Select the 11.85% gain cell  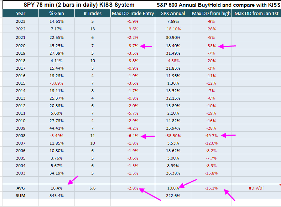tap(57, 143)
